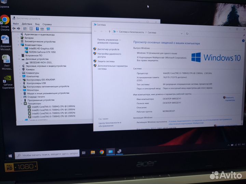Image resolution: width=246 pixels, height=184 pixels.
Task: Open the Файл menu in Device Manager
Action: tap(16, 24)
